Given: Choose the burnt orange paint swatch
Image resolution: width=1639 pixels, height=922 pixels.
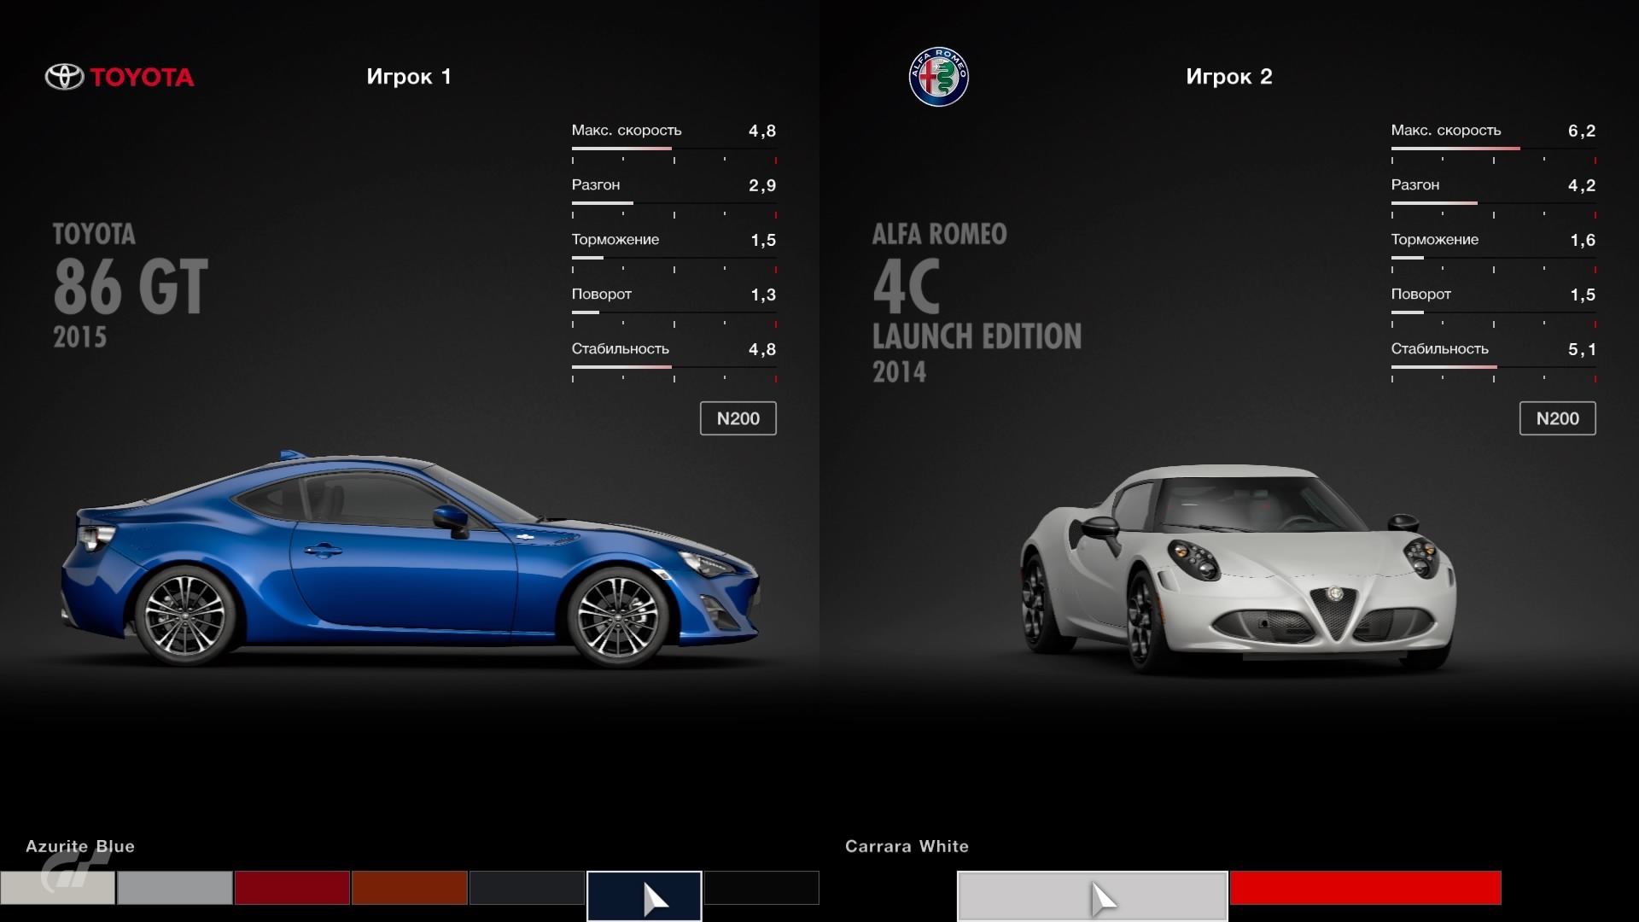Looking at the screenshot, I should click(x=409, y=888).
